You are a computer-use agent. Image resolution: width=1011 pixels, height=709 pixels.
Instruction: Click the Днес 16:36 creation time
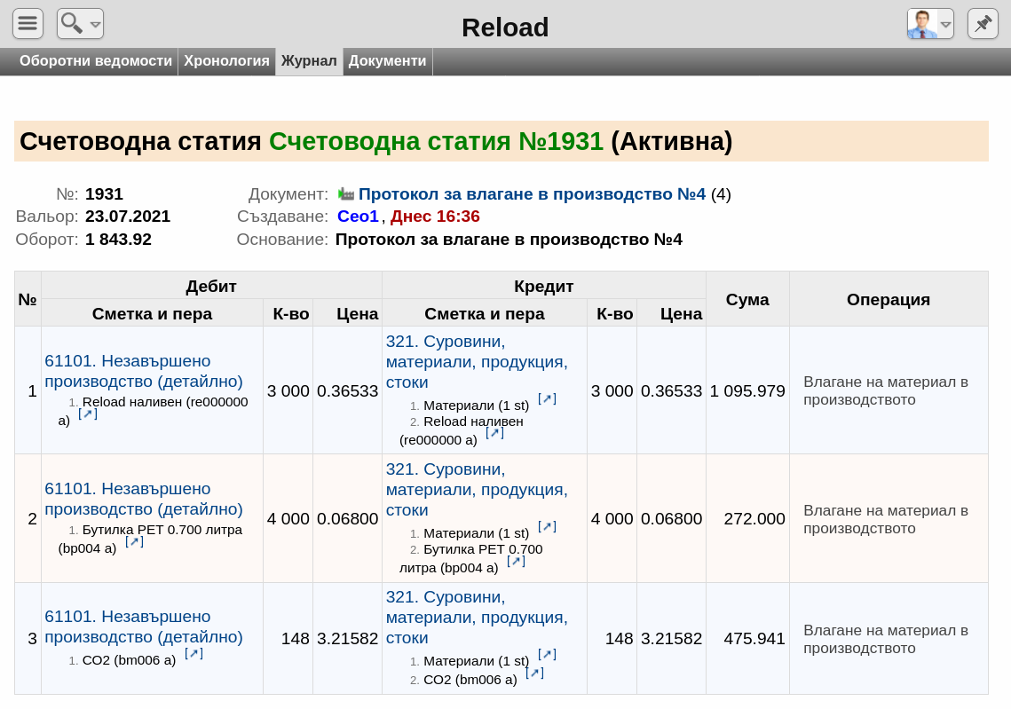[435, 216]
